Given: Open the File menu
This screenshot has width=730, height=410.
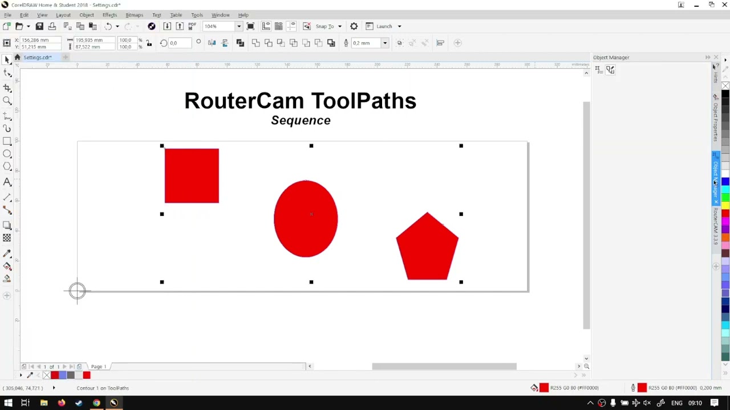Looking at the screenshot, I should tap(8, 15).
